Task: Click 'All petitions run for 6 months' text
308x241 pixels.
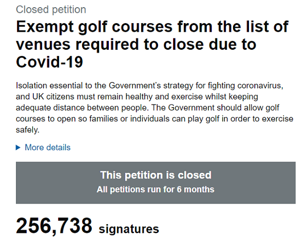Action: click(156, 190)
